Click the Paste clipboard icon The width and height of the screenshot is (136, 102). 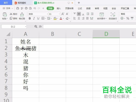(5, 14)
